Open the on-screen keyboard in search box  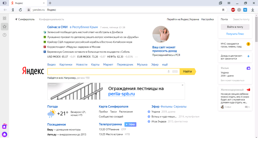(175, 71)
